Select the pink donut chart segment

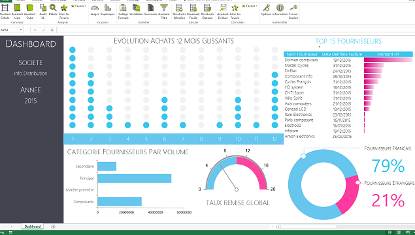point(347,195)
